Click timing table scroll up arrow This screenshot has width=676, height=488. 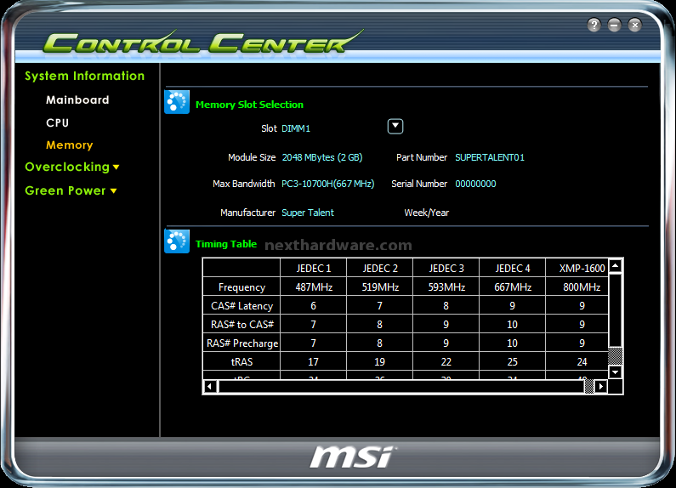pos(616,265)
